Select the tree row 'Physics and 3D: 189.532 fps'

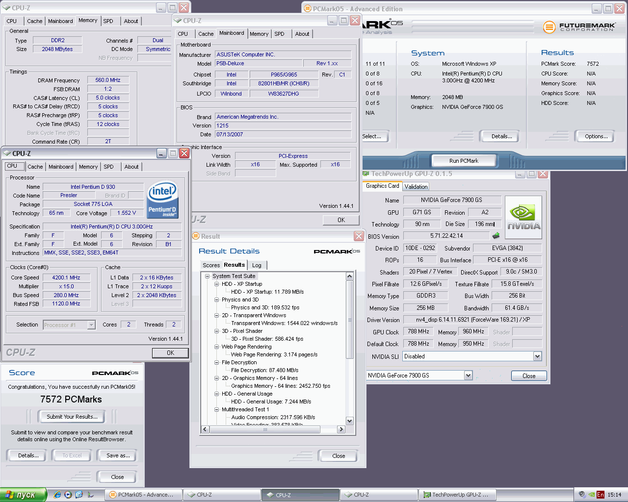pyautogui.click(x=265, y=307)
